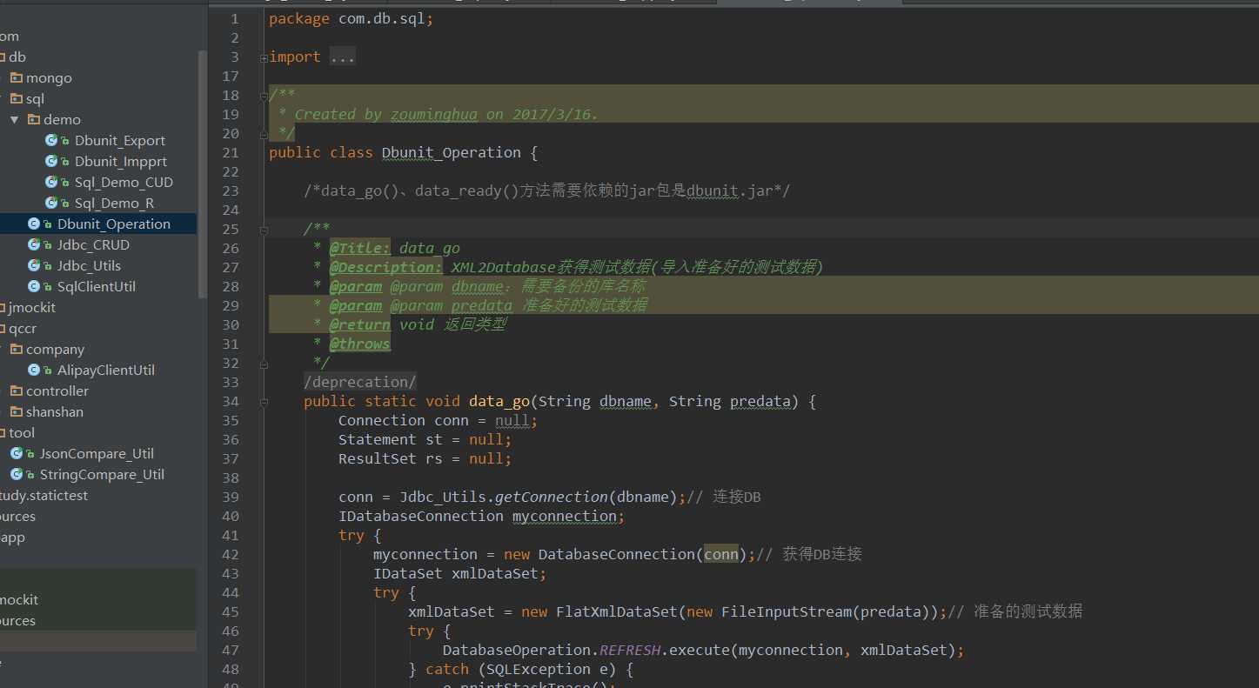Screen dimensions: 1259x688
Task: Click the dbname parameter in method signature
Action: 626,401
